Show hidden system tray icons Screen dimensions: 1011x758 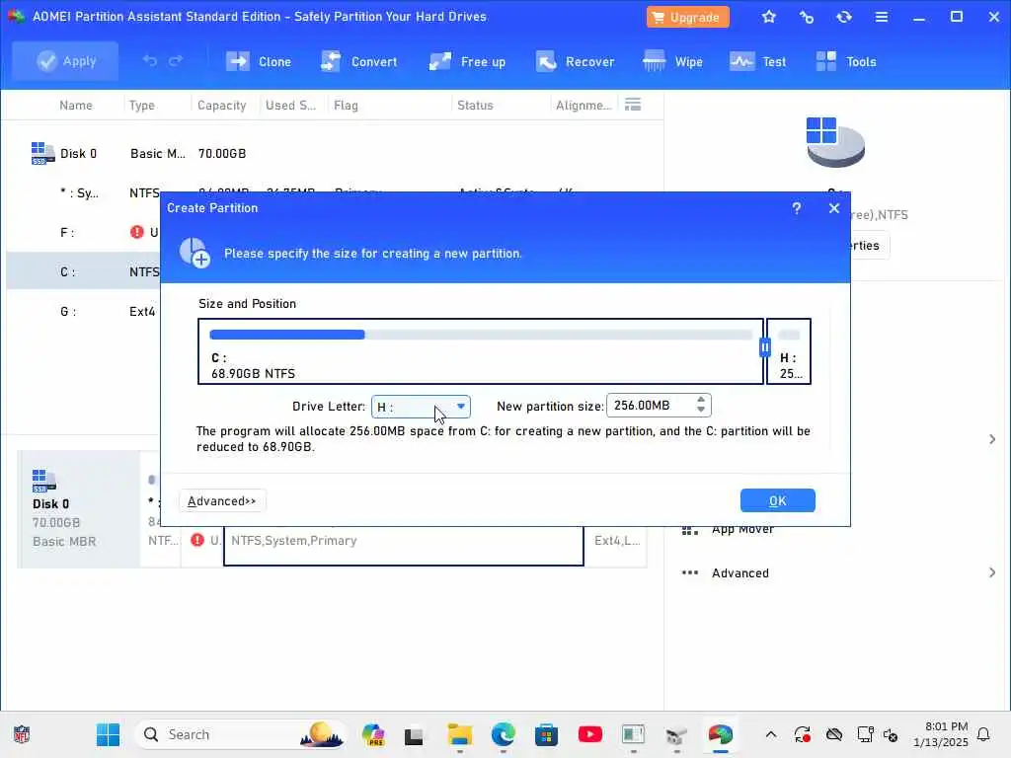[x=770, y=734]
